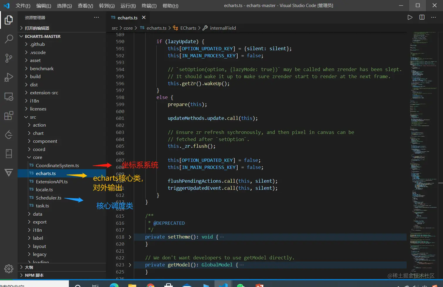The height and width of the screenshot is (287, 443).
Task: Open the Manage gear settings icon
Action: 9,268
